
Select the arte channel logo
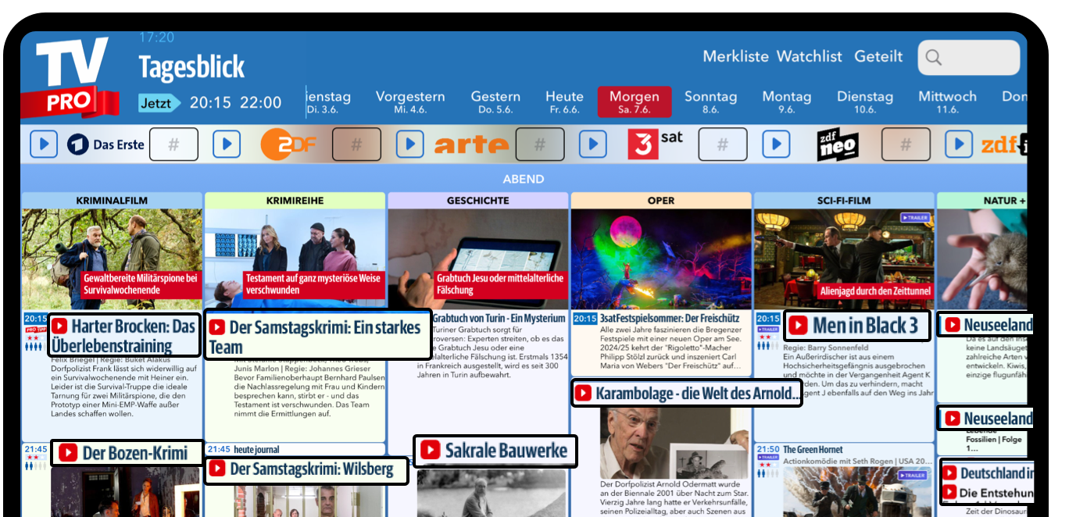pyautogui.click(x=471, y=144)
